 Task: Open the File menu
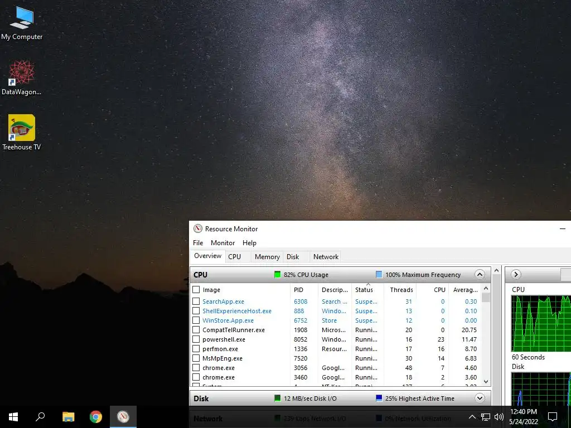198,243
